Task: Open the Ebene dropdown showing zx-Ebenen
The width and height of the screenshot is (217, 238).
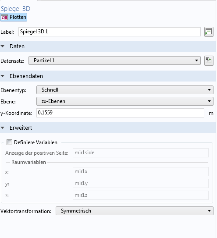Action: [125, 101]
